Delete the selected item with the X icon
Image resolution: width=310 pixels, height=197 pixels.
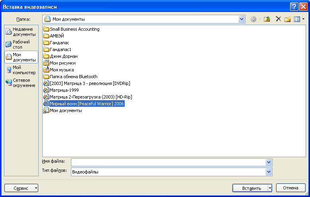[279, 19]
